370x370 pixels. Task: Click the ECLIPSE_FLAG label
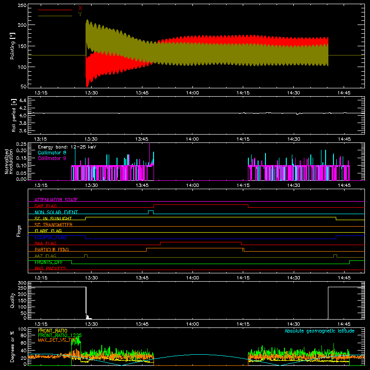click(50, 237)
